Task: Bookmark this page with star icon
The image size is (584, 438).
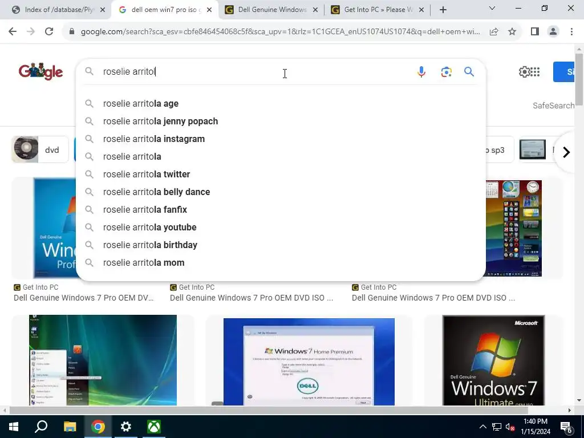Action: coord(512,32)
